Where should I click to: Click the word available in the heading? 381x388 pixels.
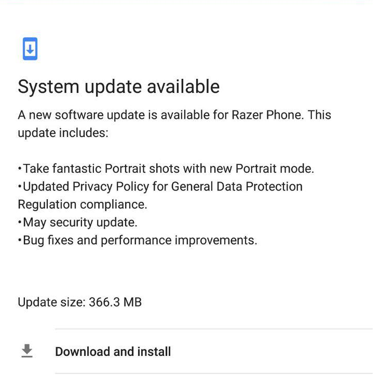click(x=183, y=86)
